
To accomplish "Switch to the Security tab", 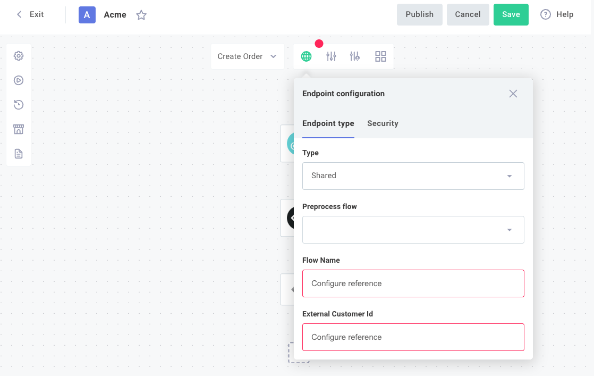I will (x=383, y=123).
